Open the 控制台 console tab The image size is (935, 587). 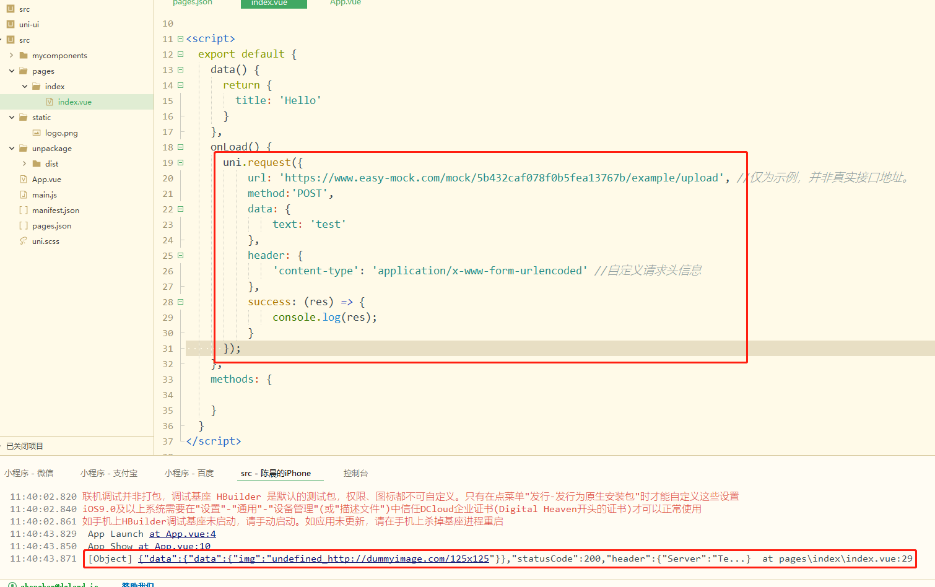pyautogui.click(x=355, y=473)
